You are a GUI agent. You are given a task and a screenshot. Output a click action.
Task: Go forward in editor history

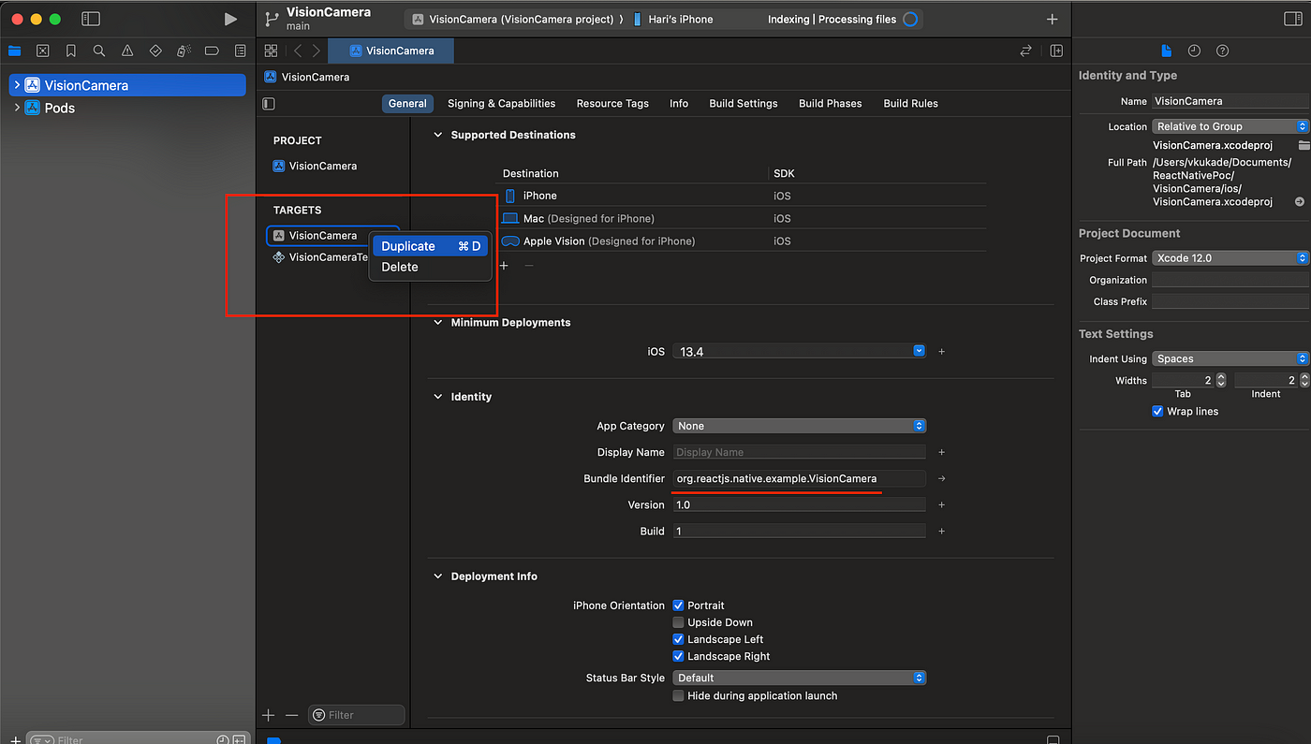pos(317,51)
